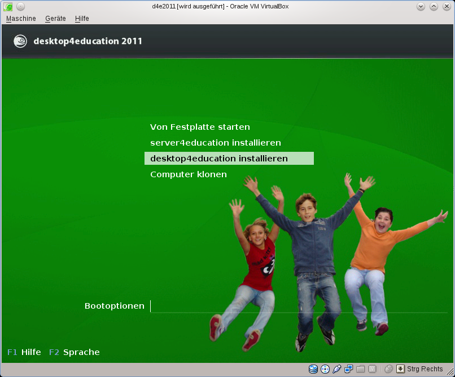Select 'Von Festplatte starten' boot entry
Image resolution: width=455 pixels, height=377 pixels.
point(200,127)
